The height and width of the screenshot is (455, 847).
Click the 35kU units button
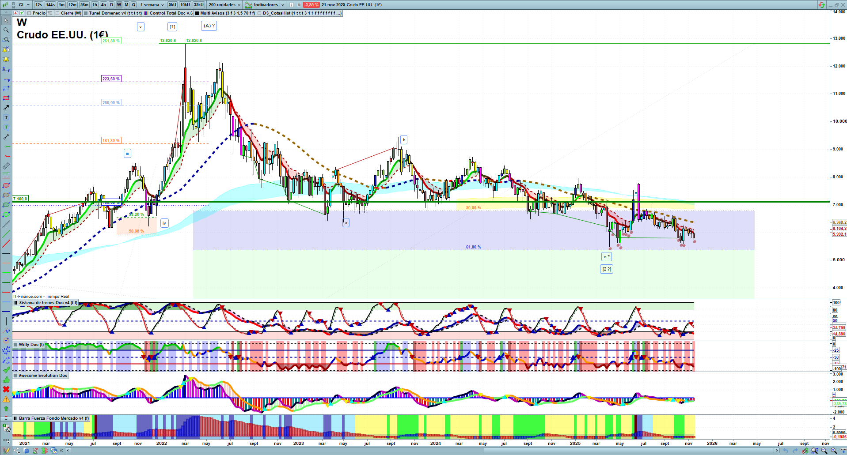(199, 5)
